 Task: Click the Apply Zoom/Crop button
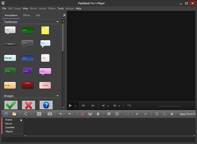(x=188, y=114)
